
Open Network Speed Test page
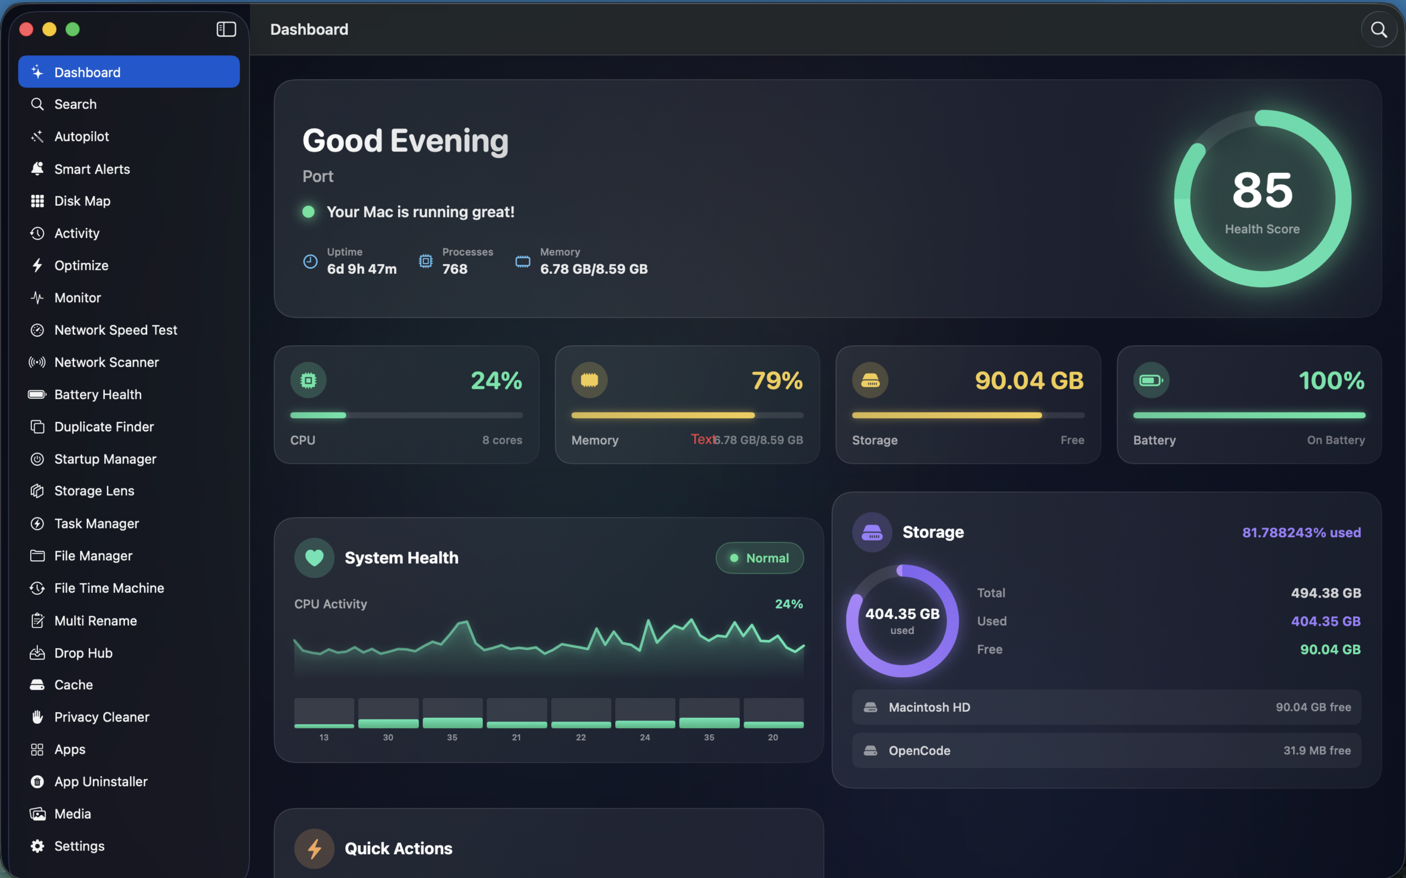pos(129,330)
